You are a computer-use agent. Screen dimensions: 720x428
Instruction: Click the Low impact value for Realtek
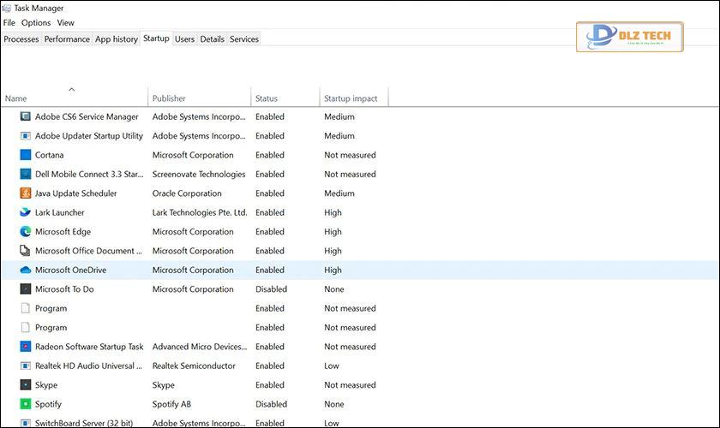click(x=332, y=366)
